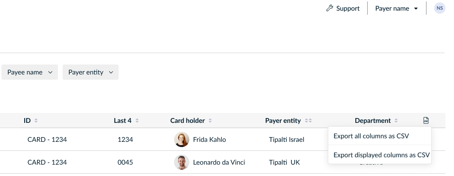Click the Tipalti Israel payer entity cell
Viewport: 454px width, 176px height.
pos(287,139)
